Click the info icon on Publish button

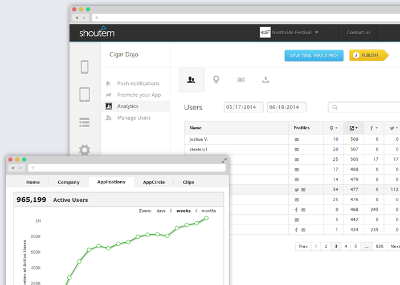pos(356,55)
